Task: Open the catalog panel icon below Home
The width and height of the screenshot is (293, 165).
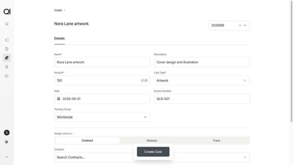Action: (x=7, y=40)
